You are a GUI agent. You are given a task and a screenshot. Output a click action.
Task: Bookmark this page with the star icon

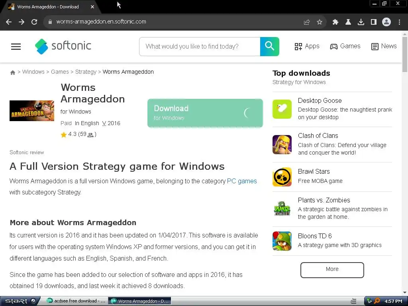320,22
